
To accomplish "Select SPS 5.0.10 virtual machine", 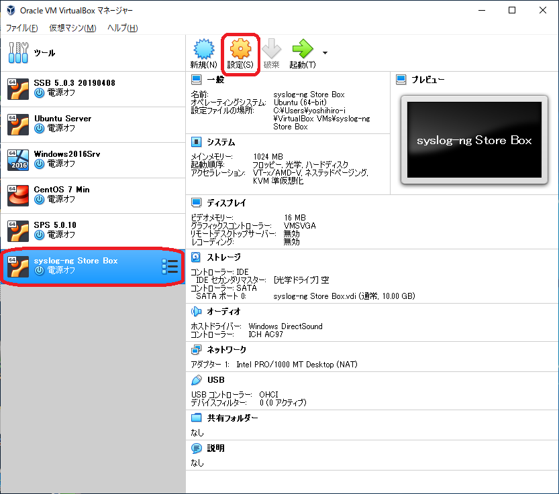I will pyautogui.click(x=93, y=231).
